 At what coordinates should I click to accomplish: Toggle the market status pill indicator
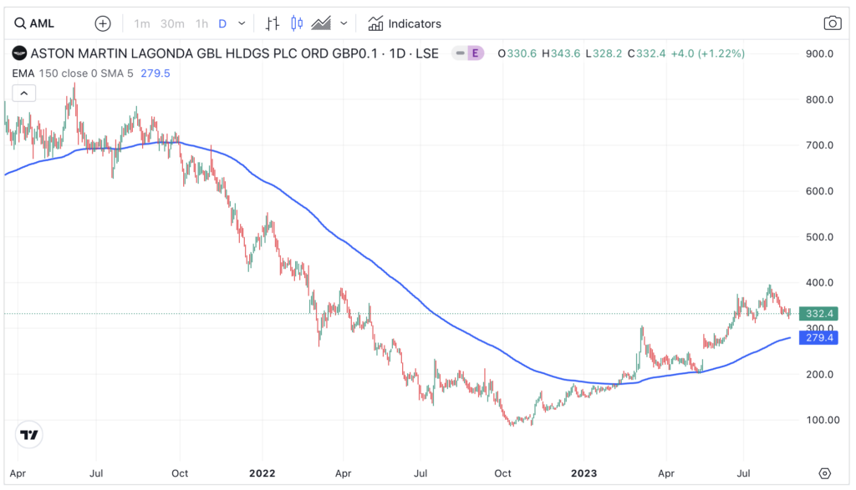click(x=461, y=53)
